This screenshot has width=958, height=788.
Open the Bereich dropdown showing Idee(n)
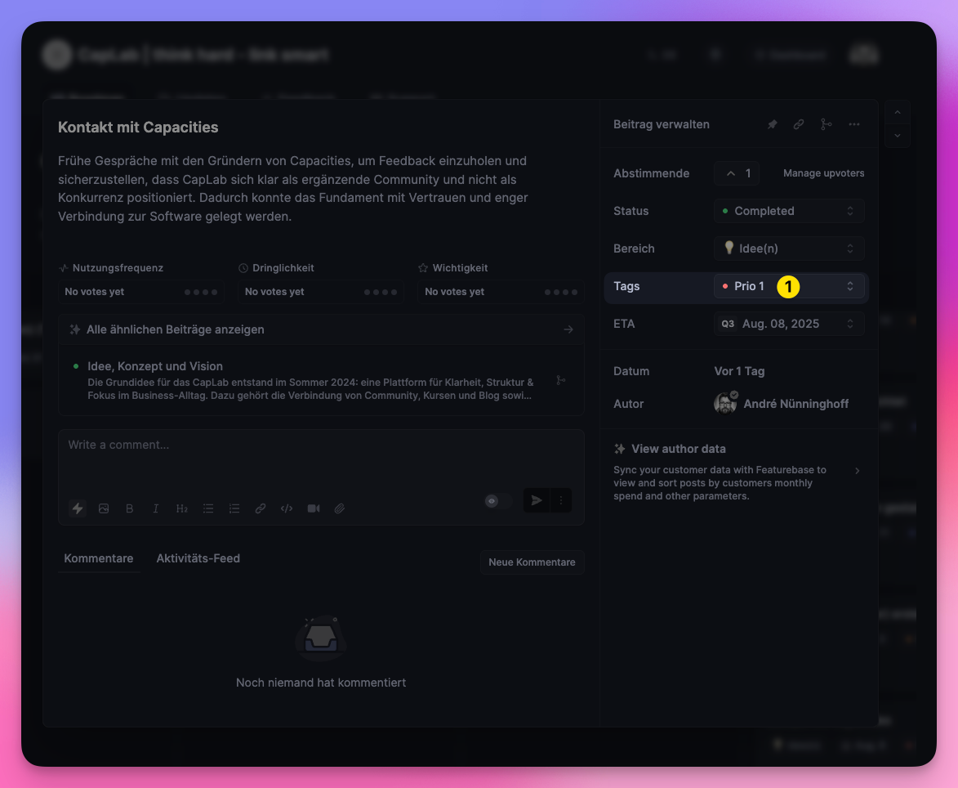[x=788, y=248]
